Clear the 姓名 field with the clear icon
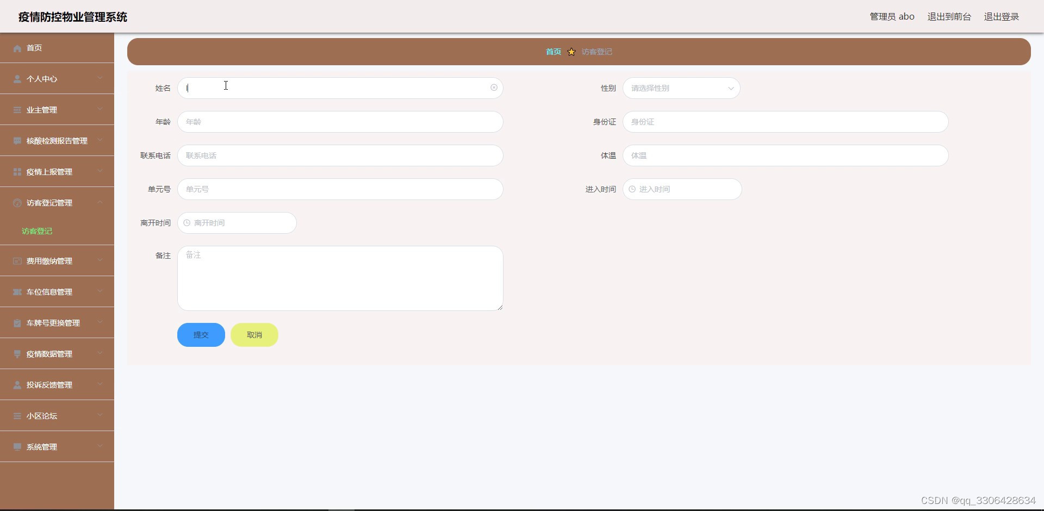The width and height of the screenshot is (1044, 511). coord(494,88)
